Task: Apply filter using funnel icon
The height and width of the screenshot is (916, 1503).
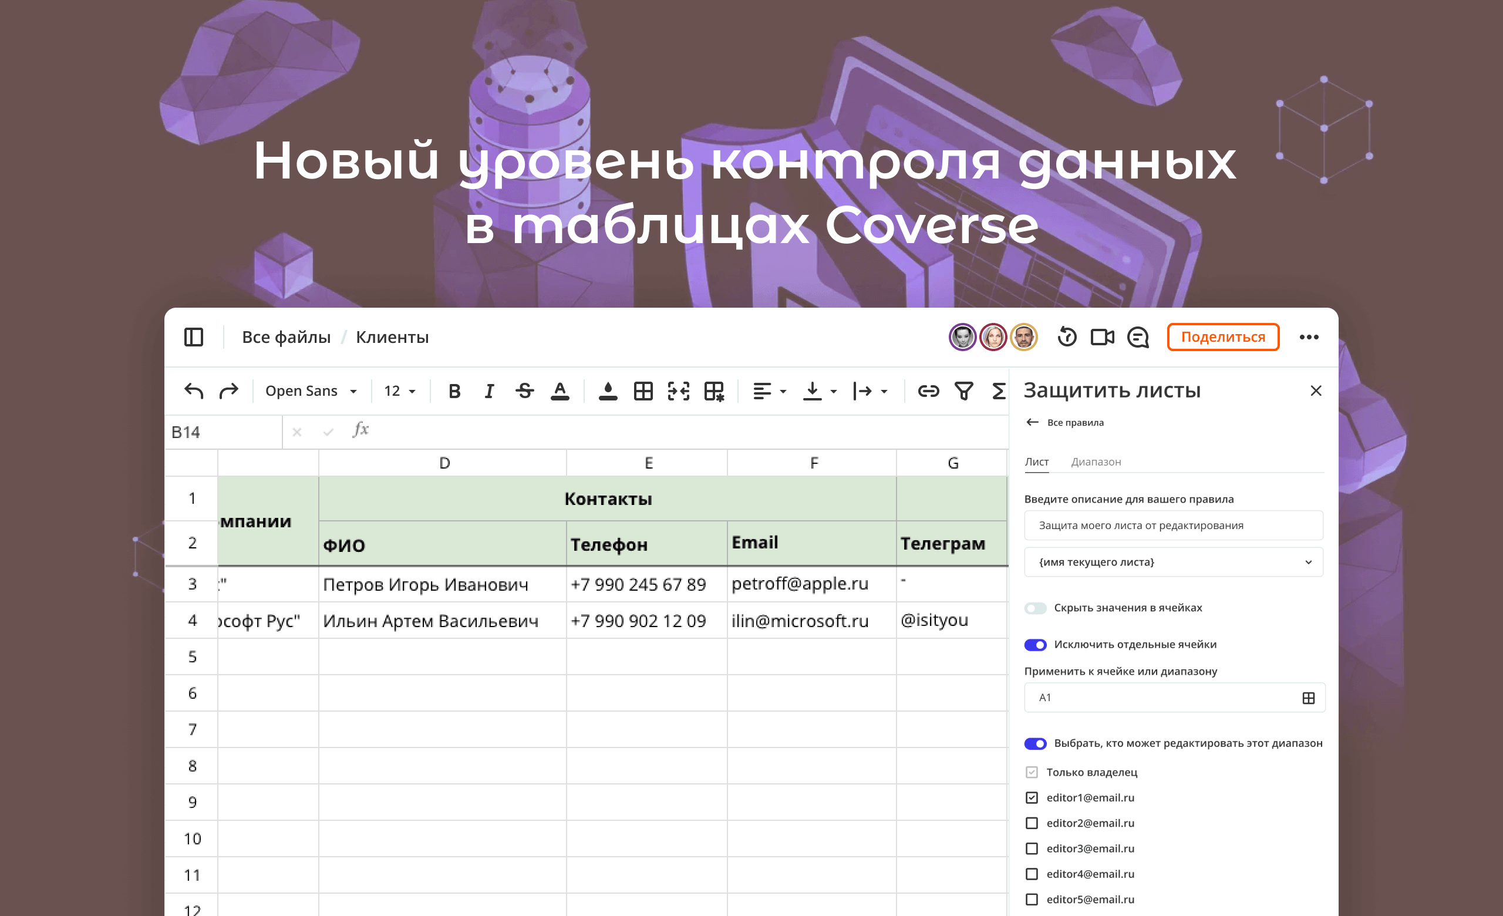Action: point(964,391)
